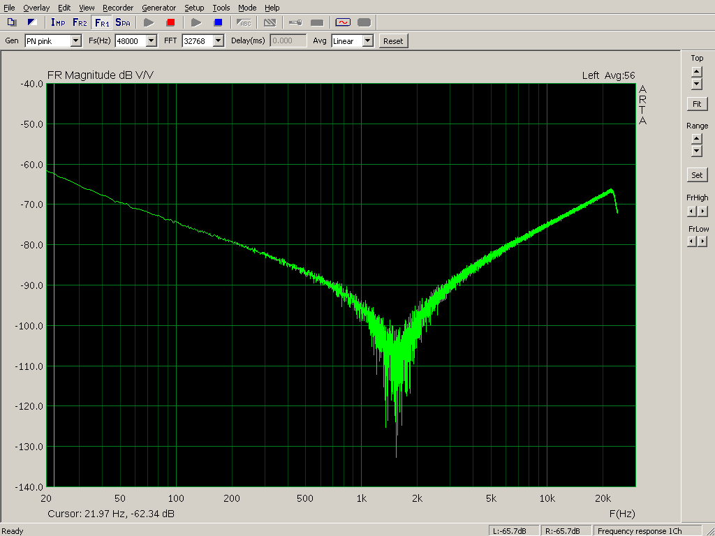This screenshot has height=536, width=715.
Task: Open the Gen signal type dropdown
Action: (76, 41)
